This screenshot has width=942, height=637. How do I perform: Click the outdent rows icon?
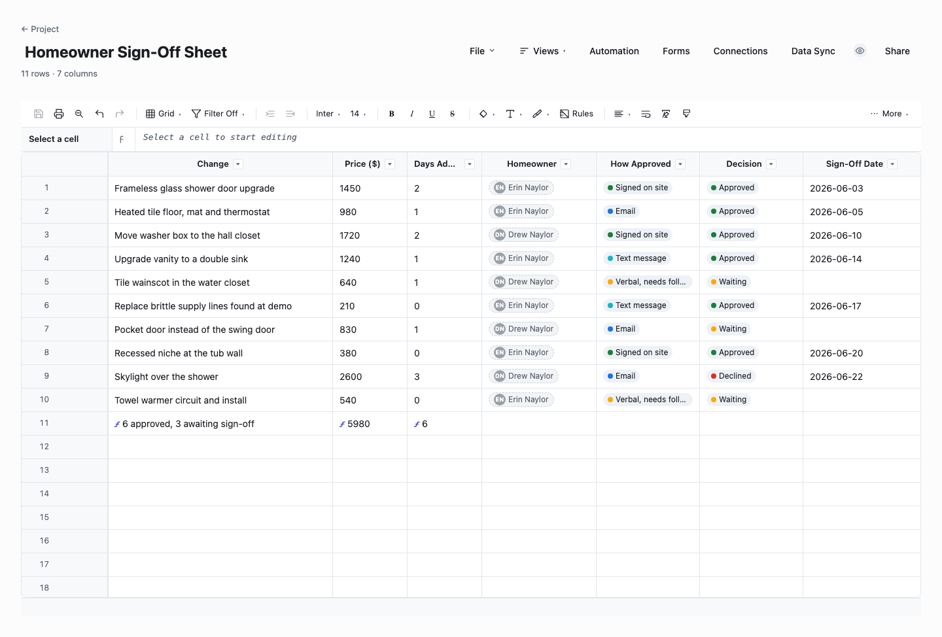(290, 114)
